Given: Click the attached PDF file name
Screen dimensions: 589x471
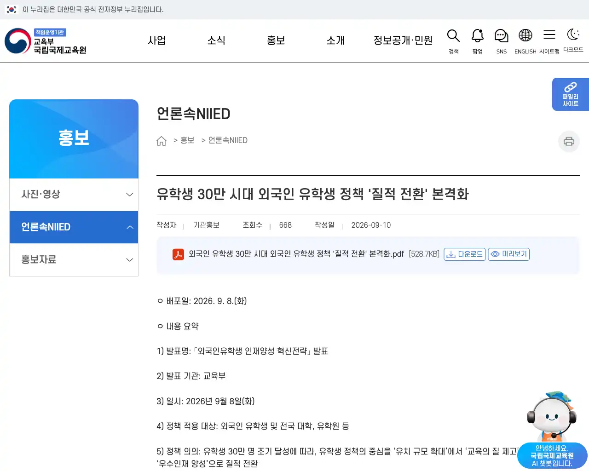Looking at the screenshot, I should pos(296,254).
